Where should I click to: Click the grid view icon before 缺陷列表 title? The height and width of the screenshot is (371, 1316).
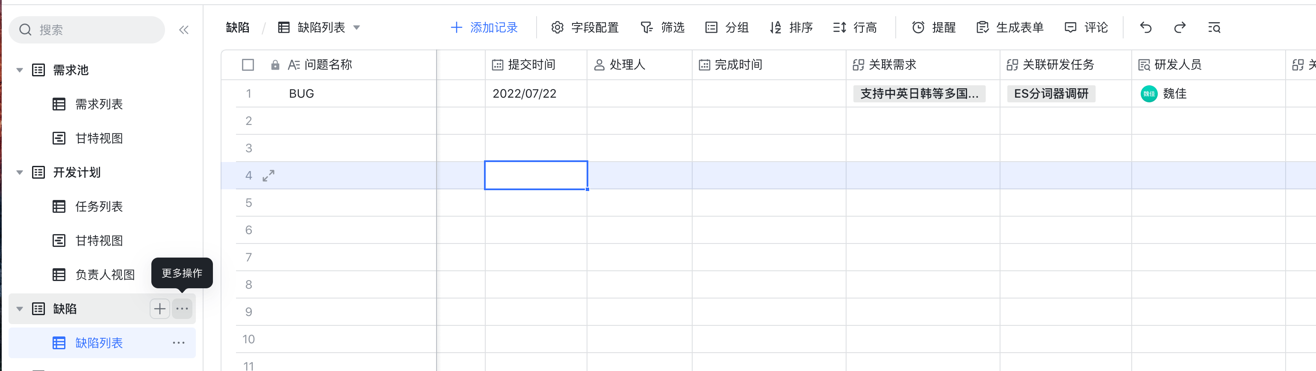(x=284, y=28)
